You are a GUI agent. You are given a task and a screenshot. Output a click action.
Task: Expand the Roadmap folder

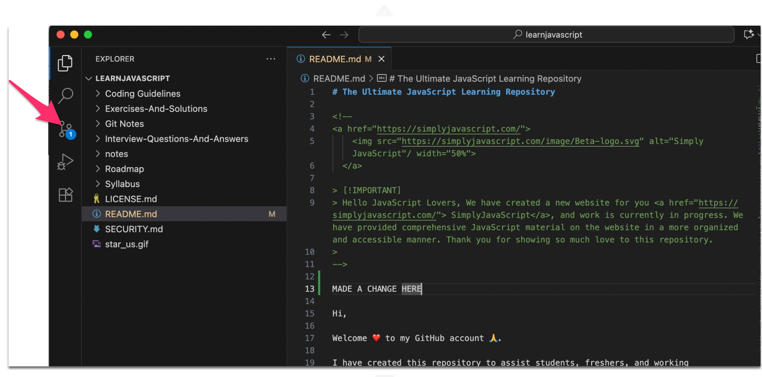point(98,169)
